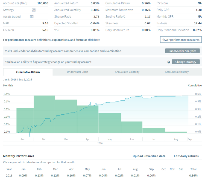Open the Account size history tab
The height and width of the screenshot is (180, 205).
177,72
